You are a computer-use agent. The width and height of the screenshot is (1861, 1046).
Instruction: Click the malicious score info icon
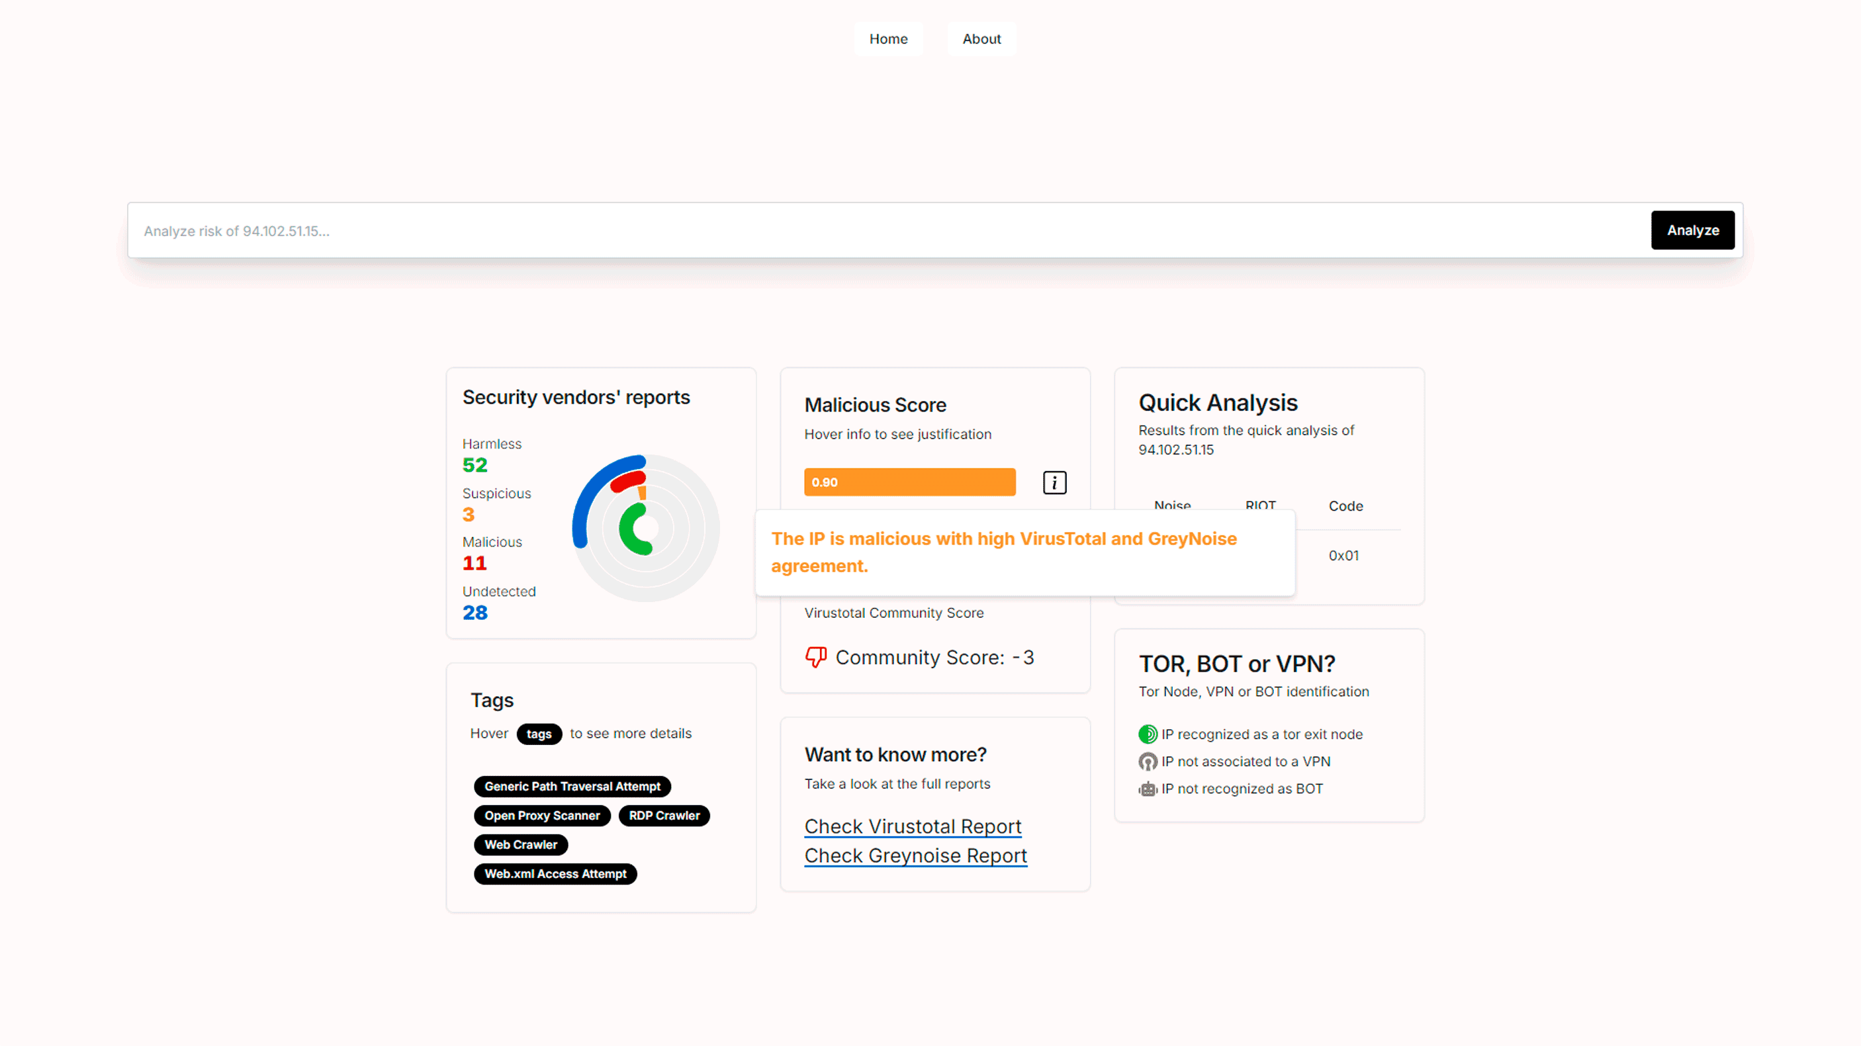(1054, 482)
